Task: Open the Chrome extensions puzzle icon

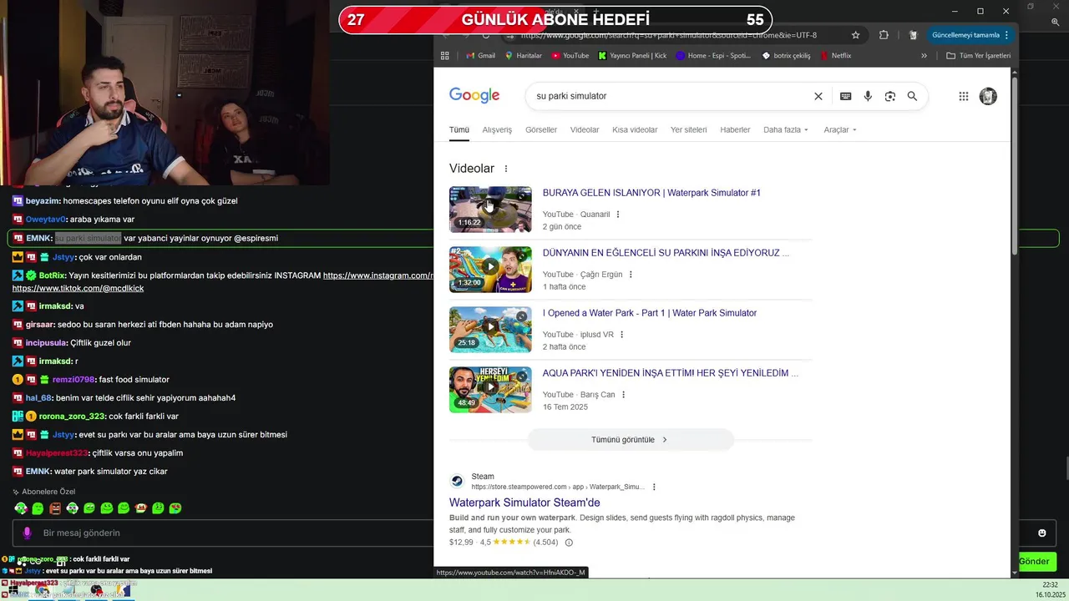Action: click(x=884, y=35)
